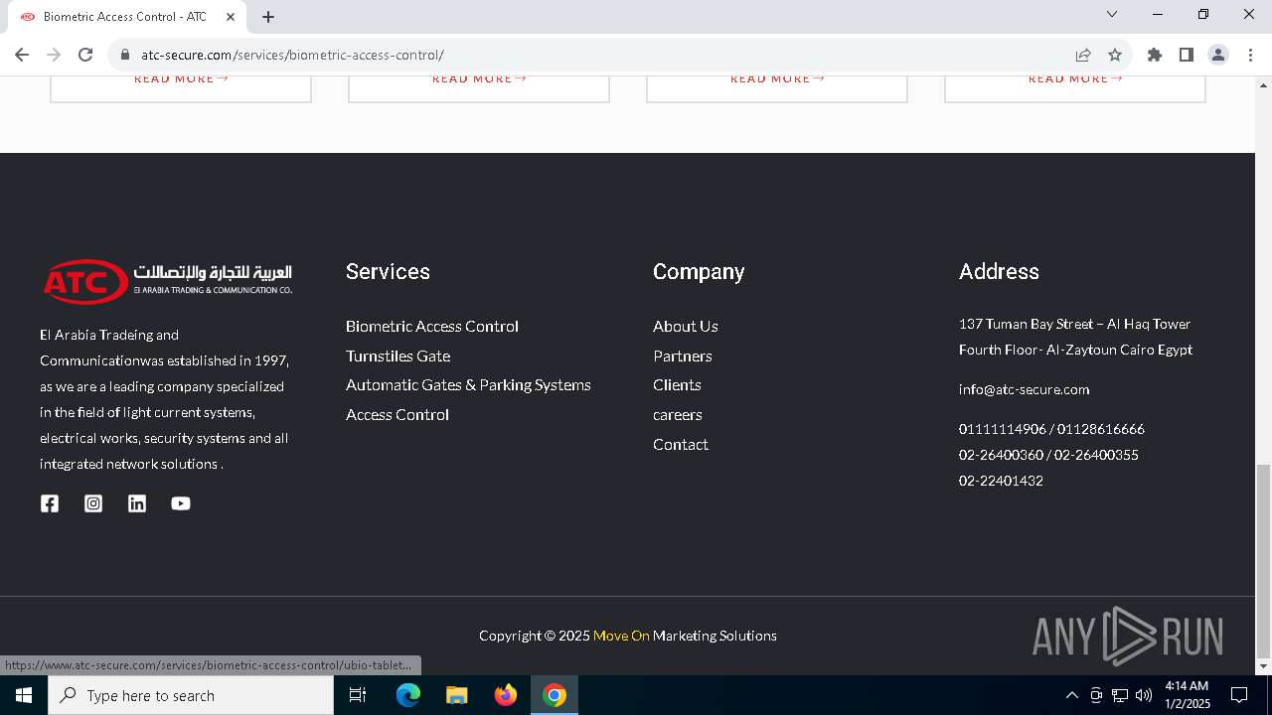
Task: Close the Biometric Access Control tab
Action: tap(231, 17)
